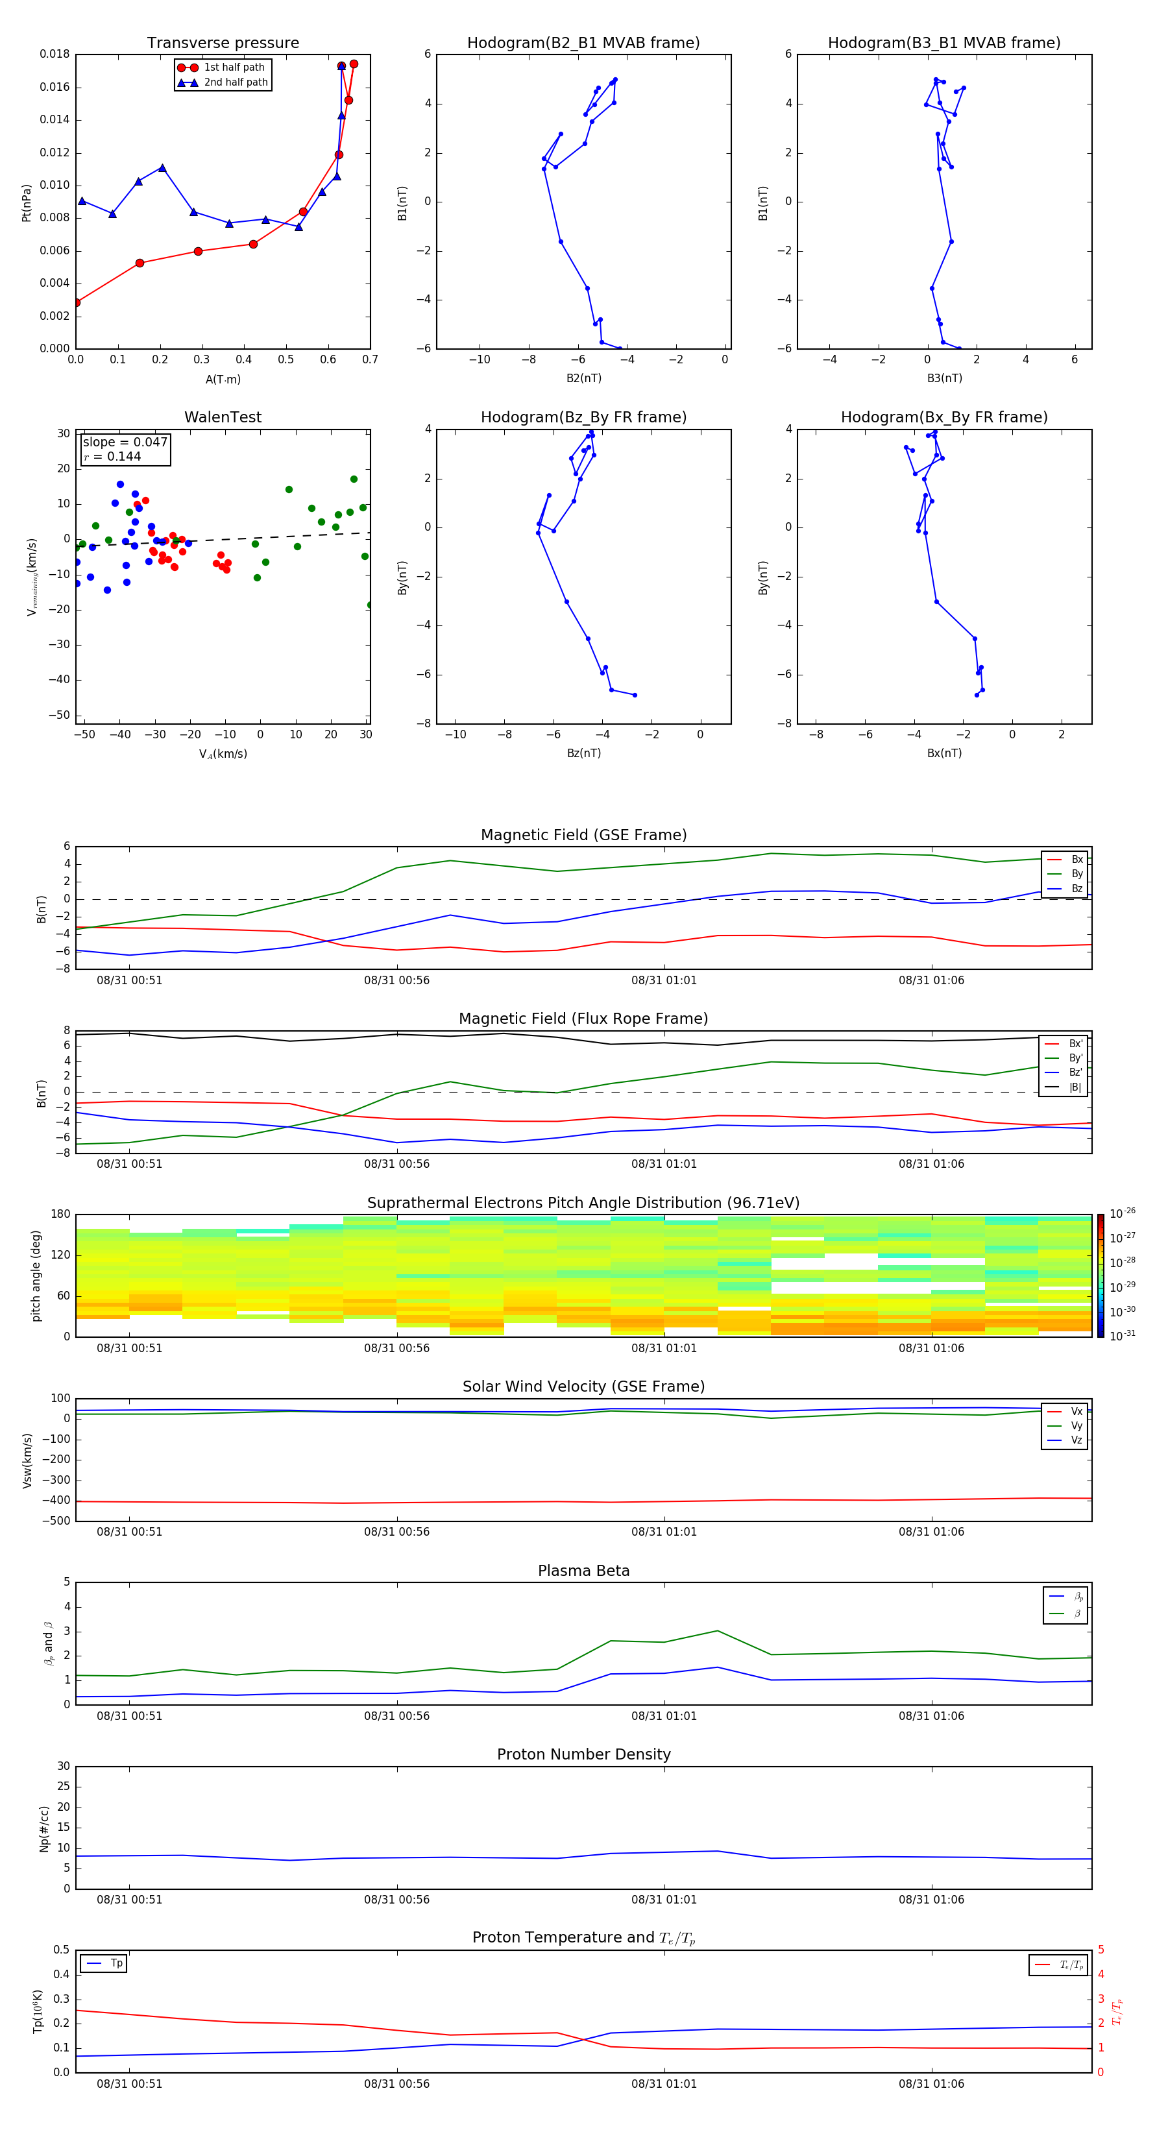Select the 10^-26 colorbar label
Viewport: 1168px width, 2141px height.
[1123, 1213]
